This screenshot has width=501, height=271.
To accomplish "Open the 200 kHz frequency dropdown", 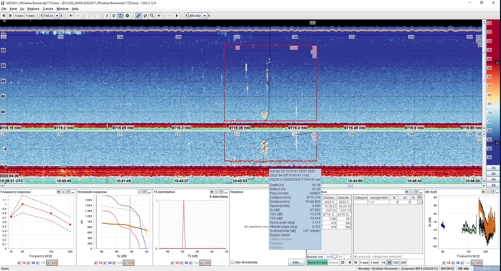I will pyautogui.click(x=204, y=16).
